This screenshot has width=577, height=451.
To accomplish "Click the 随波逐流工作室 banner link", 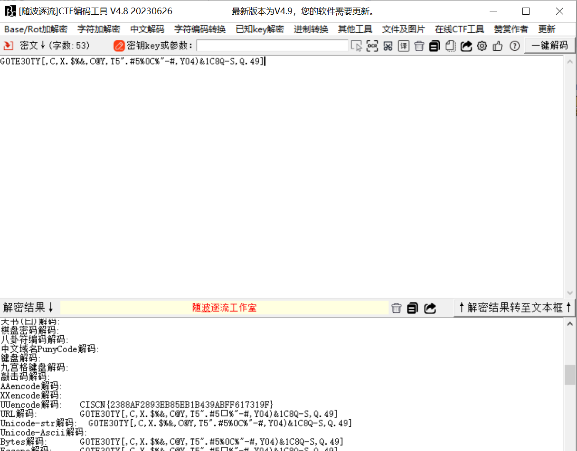I will (224, 308).
